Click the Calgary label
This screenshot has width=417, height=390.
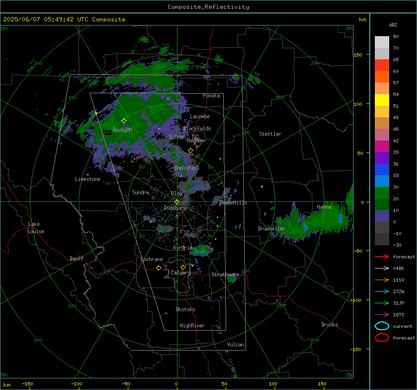pos(181,273)
